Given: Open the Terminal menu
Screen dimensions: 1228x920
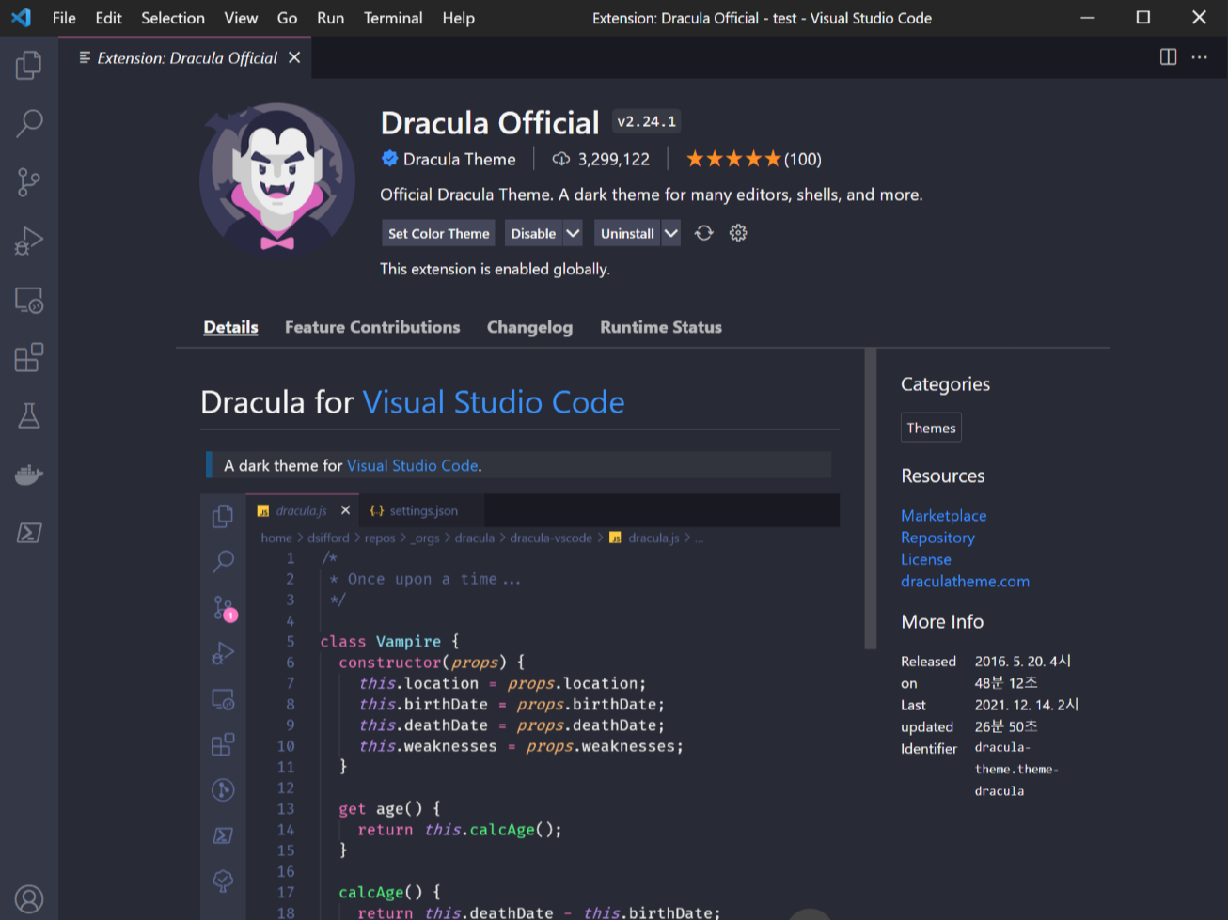Looking at the screenshot, I should pos(393,18).
